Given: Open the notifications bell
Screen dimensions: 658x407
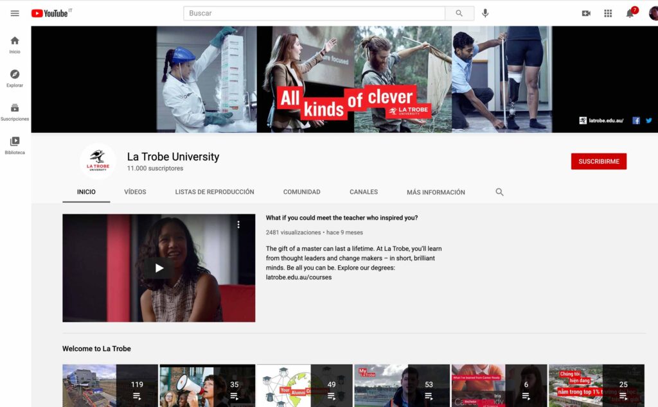Looking at the screenshot, I should click(x=630, y=13).
